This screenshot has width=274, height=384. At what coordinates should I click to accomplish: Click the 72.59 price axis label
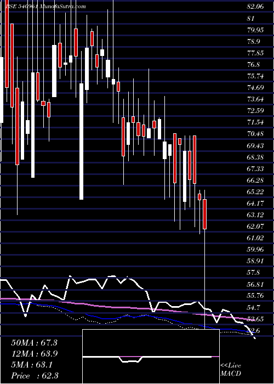(255, 111)
